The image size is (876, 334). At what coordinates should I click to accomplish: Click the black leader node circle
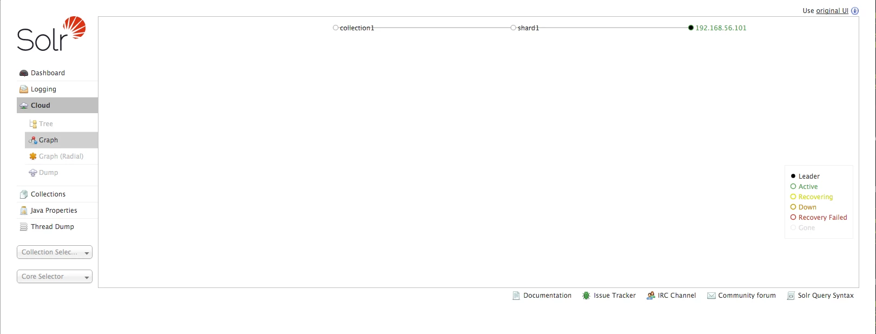pyautogui.click(x=690, y=28)
